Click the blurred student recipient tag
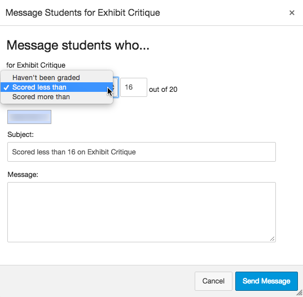Screen dimensions: 303x297 tap(29, 117)
